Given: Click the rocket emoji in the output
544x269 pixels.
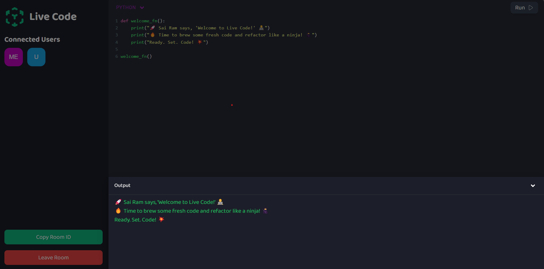Looking at the screenshot, I should [x=118, y=202].
